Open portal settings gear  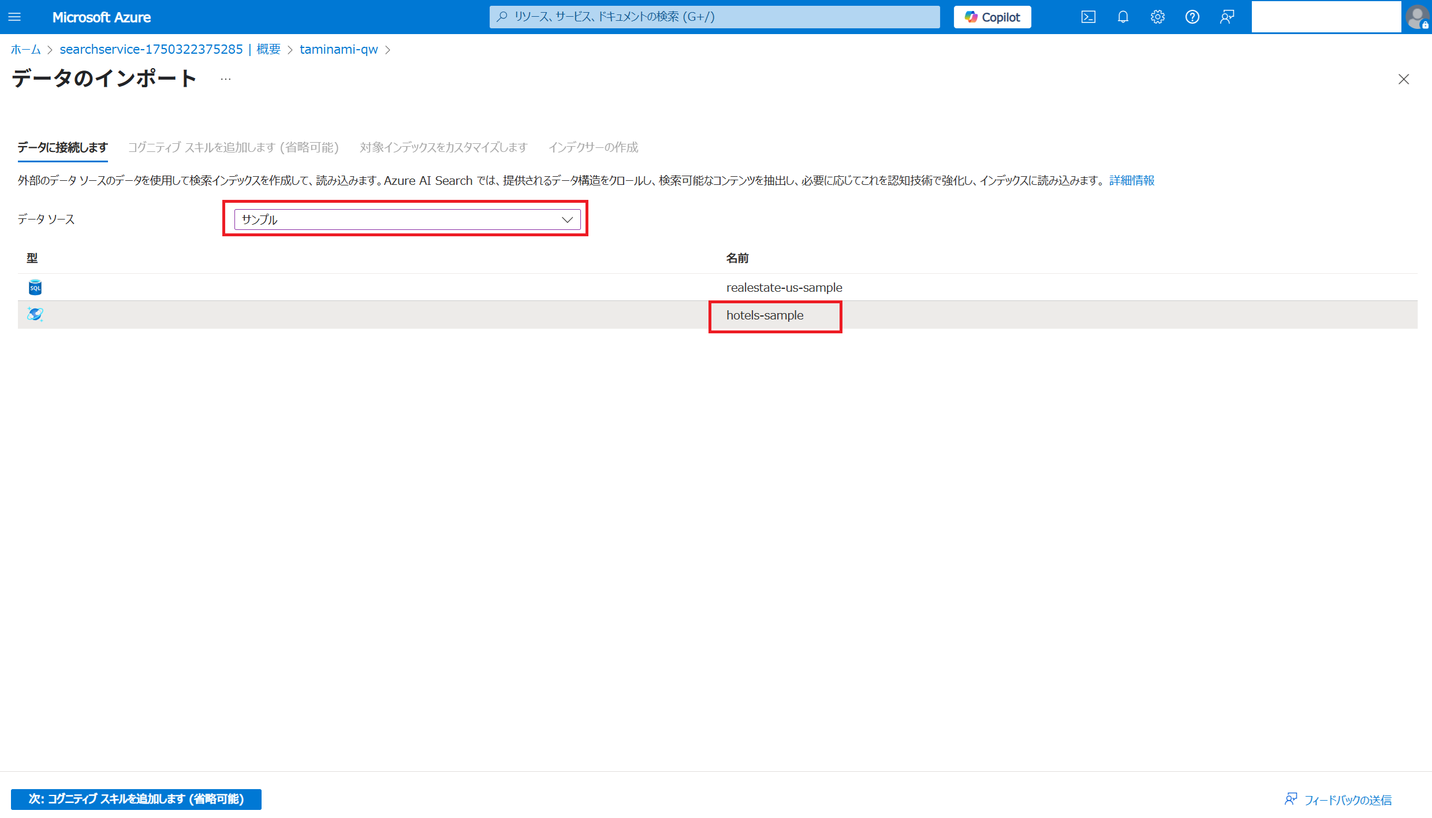[x=1157, y=17]
